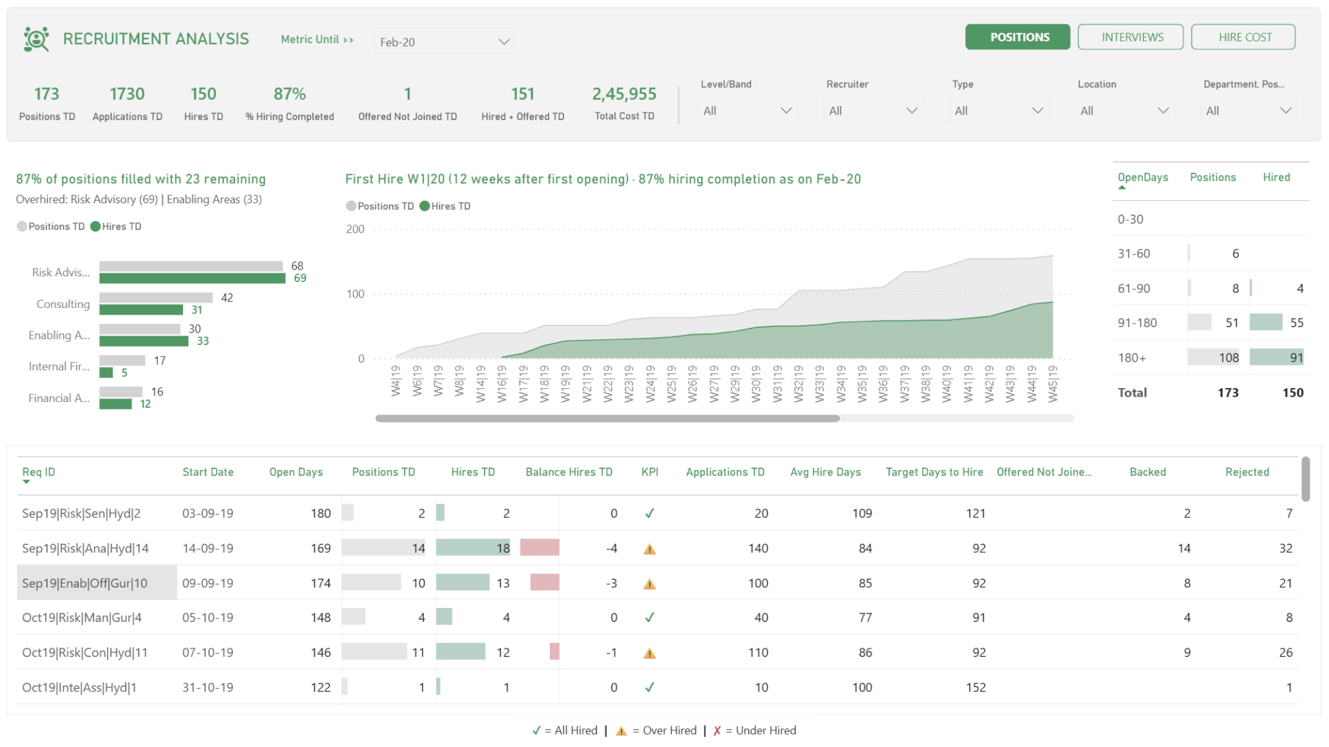Image resolution: width=1329 pixels, height=747 pixels.
Task: Toggle Hires TD legend in the weekly area chart
Action: [445, 206]
